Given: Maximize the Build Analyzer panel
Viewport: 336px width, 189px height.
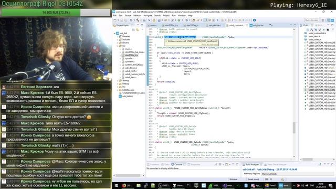Looking at the screenshot, I should pyautogui.click(x=332, y=164).
